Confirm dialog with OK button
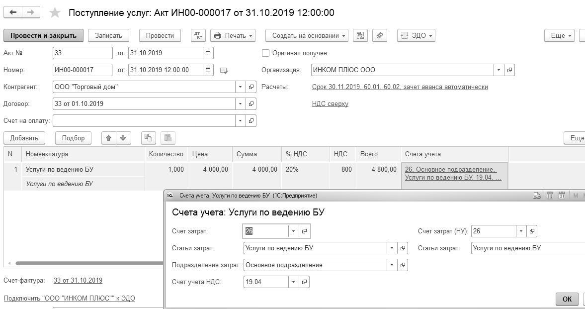Image resolution: width=585 pixels, height=309 pixels. point(567,299)
